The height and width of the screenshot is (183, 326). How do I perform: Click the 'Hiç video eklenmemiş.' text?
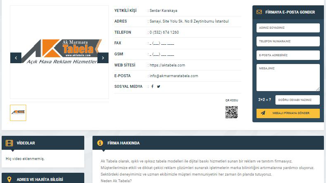25,159
